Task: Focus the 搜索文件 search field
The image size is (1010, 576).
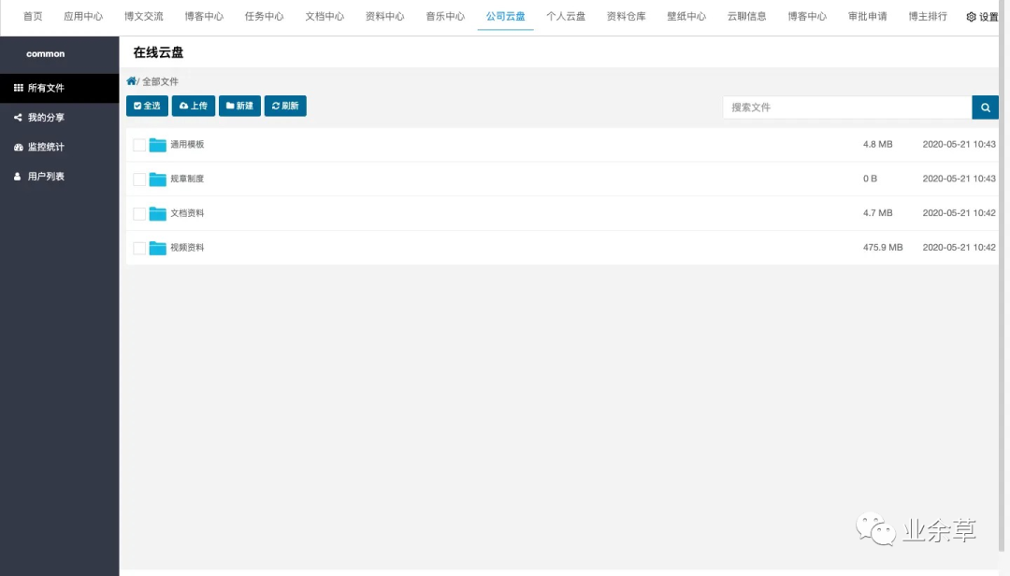Action: click(x=847, y=108)
